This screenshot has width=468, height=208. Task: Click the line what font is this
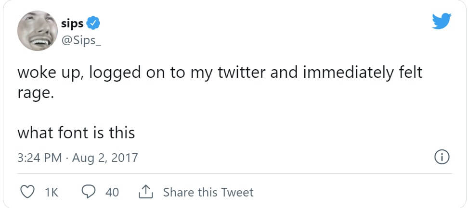click(x=76, y=132)
